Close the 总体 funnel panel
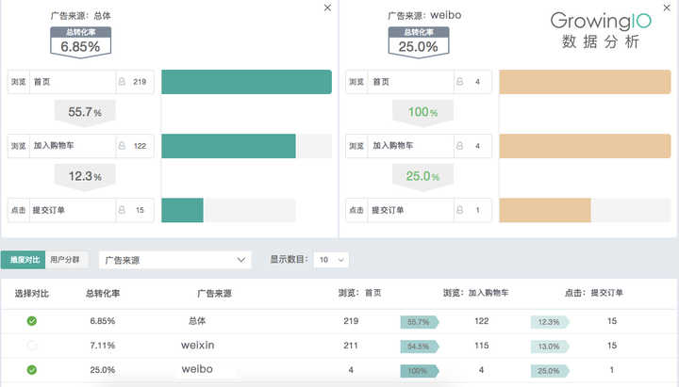The image size is (679, 387). pyautogui.click(x=327, y=8)
